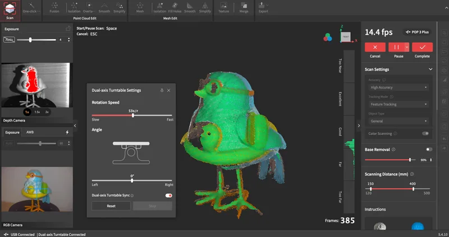The height and width of the screenshot is (237, 449).
Task: Adjust the Base Removal percentage stepper
Action: (x=431, y=160)
